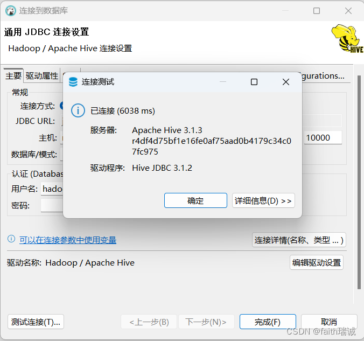Viewport: 364px width, 341px height.
Task: Open link 可以在连接参数中使用变量
Action: tap(68, 240)
